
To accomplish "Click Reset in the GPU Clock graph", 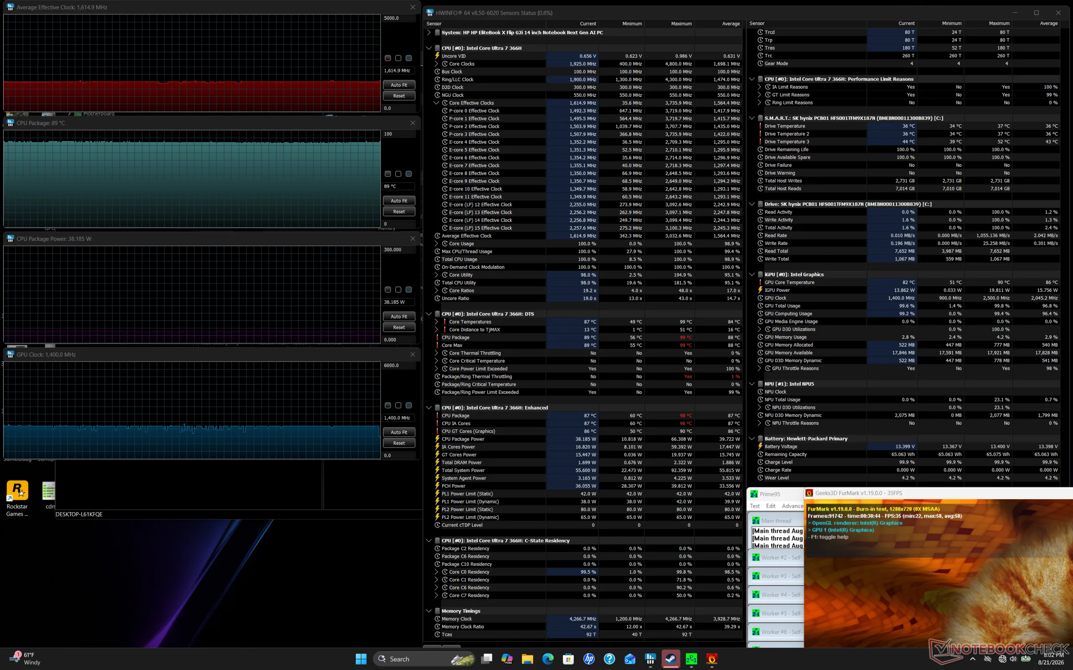I will pyautogui.click(x=399, y=443).
